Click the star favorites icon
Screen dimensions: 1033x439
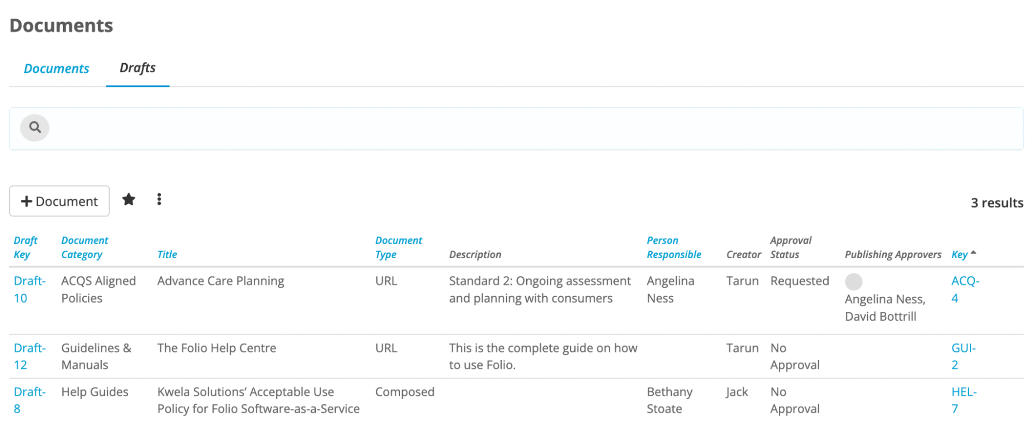tap(129, 199)
